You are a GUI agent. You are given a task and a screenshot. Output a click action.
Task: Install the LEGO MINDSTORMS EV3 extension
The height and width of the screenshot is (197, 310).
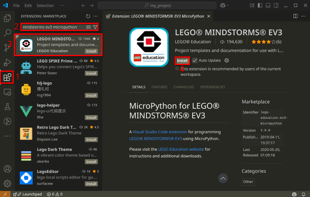pyautogui.click(x=182, y=60)
